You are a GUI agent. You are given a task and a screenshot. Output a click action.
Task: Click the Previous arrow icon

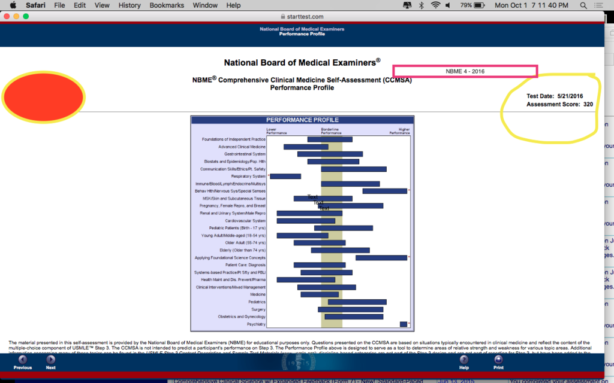(x=22, y=359)
